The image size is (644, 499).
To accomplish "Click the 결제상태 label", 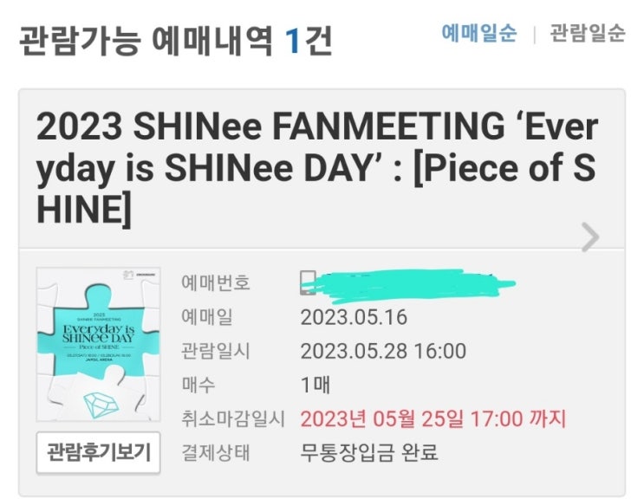I will tap(216, 452).
